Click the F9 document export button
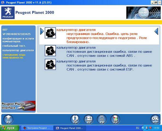Viewport: 162px width, 131px height. pyautogui.click(x=115, y=119)
